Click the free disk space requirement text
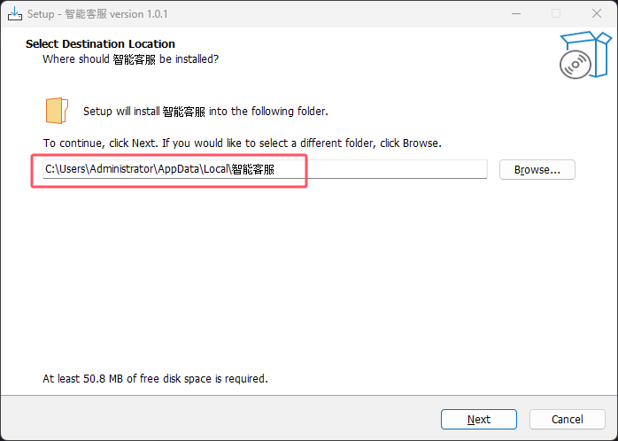Image resolution: width=618 pixels, height=441 pixels. [155, 378]
